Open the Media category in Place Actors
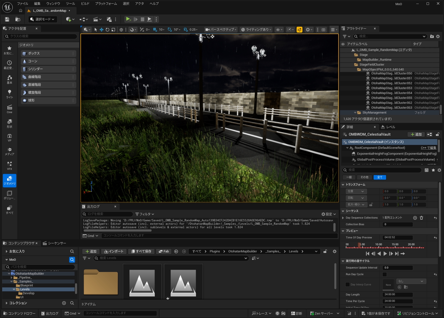Image resolution: width=444 pixels, height=318 pixels. tap(9, 151)
